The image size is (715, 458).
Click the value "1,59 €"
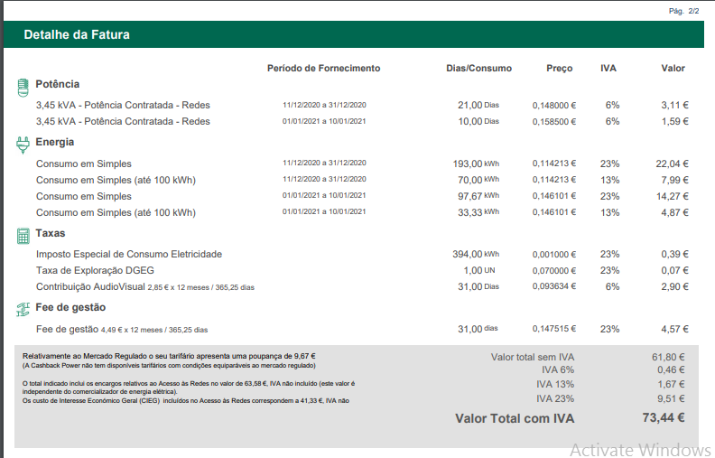[x=675, y=121]
